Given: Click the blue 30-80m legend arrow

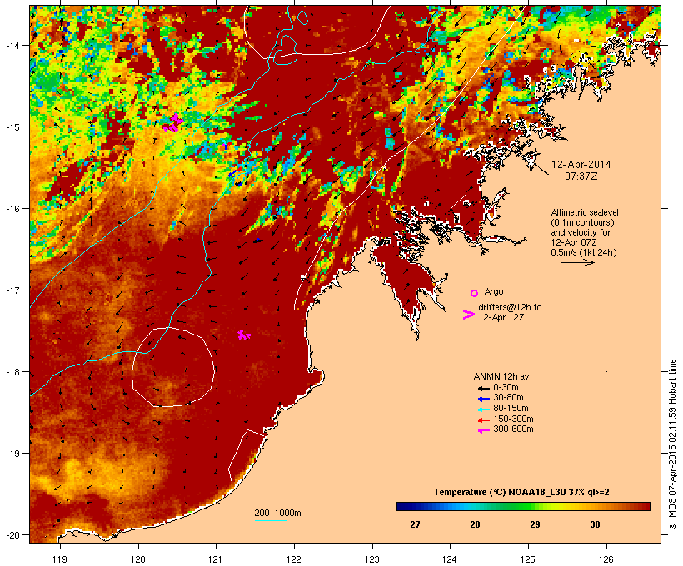Looking at the screenshot, I should tap(483, 399).
